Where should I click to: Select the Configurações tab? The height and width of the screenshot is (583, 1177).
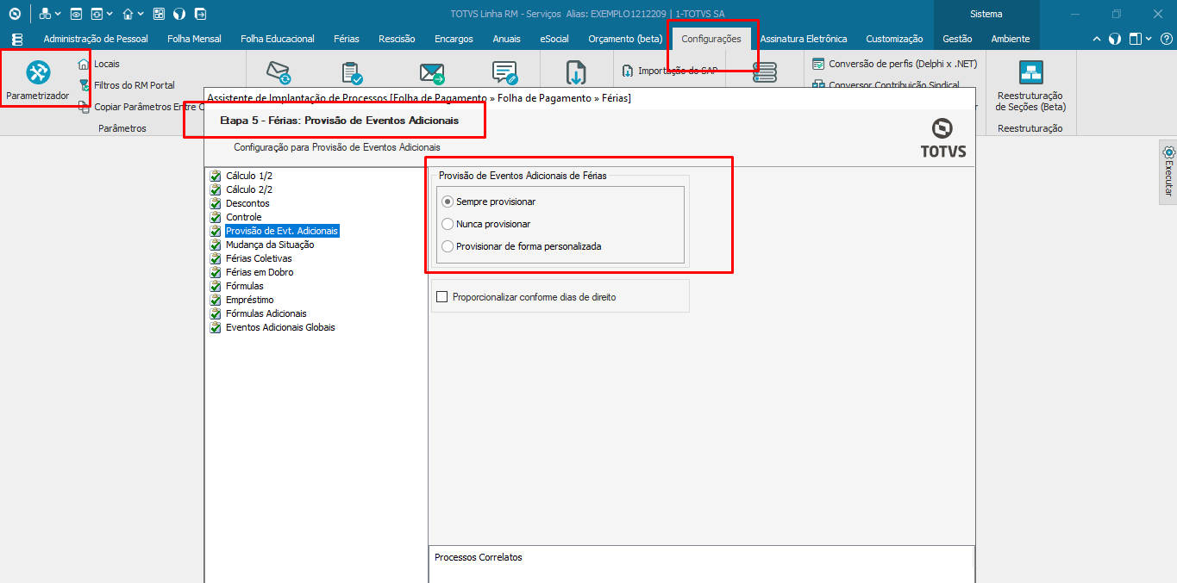711,39
